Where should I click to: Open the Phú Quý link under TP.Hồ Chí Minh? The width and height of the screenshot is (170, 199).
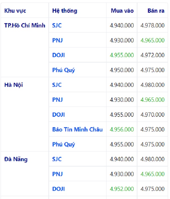[x=64, y=70]
